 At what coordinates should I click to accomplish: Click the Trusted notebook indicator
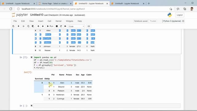click(153, 21)
